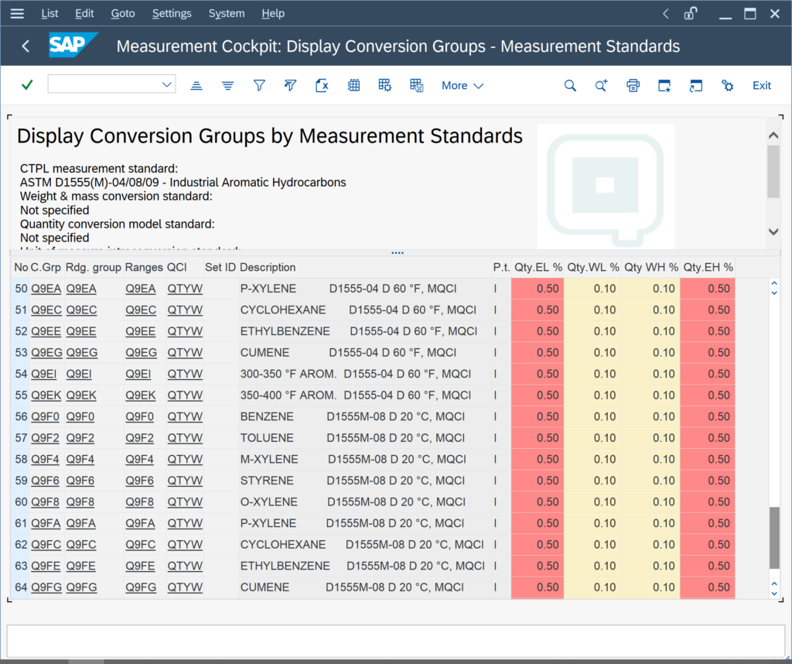This screenshot has height=664, width=792.
Task: Sort the list in descending order
Action: (x=228, y=85)
